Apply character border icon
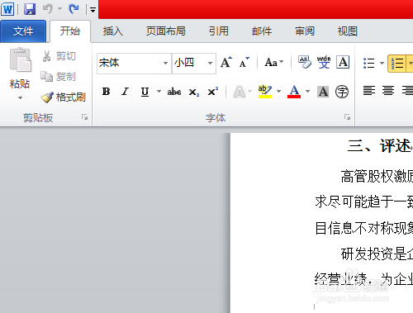This screenshot has height=313, width=413. 343,62
